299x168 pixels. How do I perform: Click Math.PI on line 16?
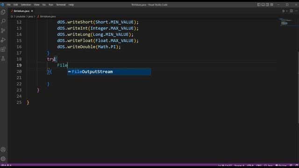point(107,47)
